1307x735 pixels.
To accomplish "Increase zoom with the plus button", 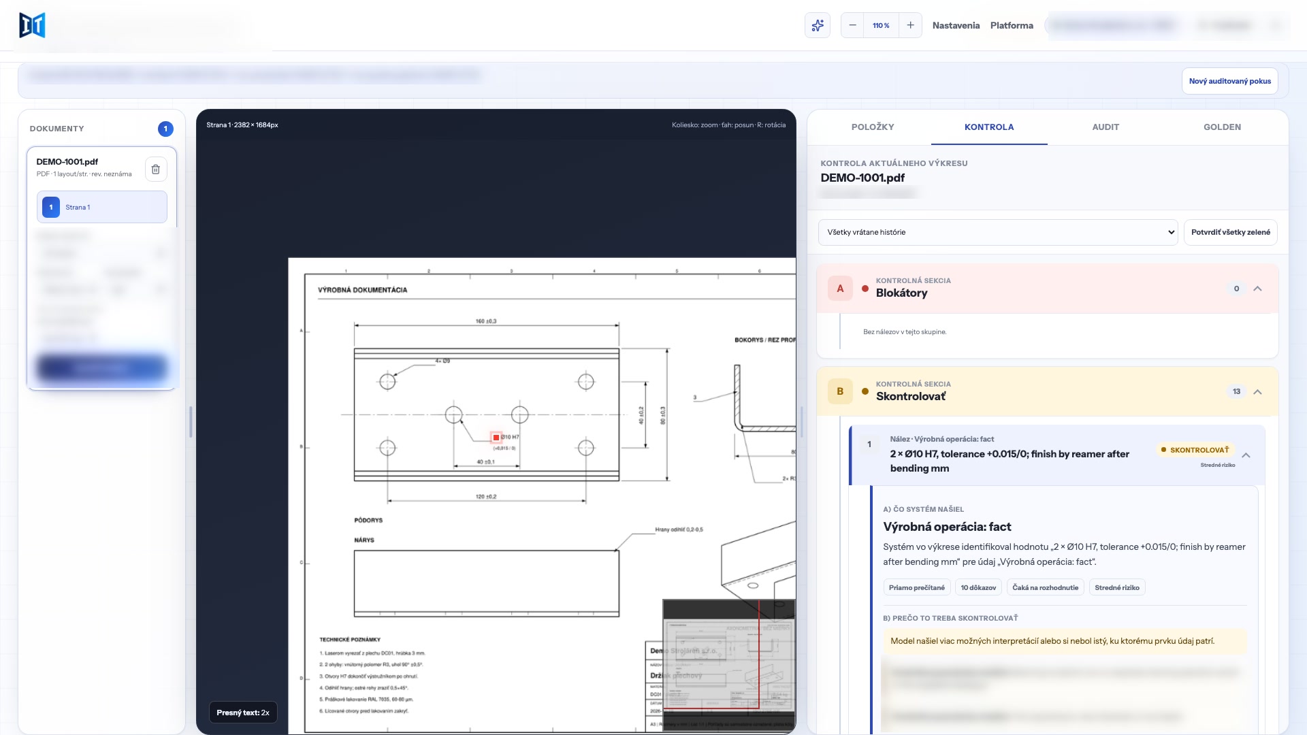I will [910, 25].
